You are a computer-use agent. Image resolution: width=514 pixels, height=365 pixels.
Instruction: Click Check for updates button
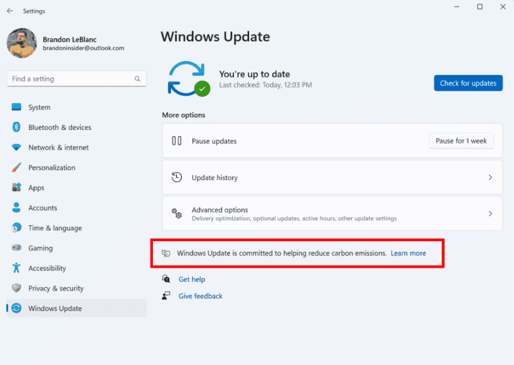468,83
